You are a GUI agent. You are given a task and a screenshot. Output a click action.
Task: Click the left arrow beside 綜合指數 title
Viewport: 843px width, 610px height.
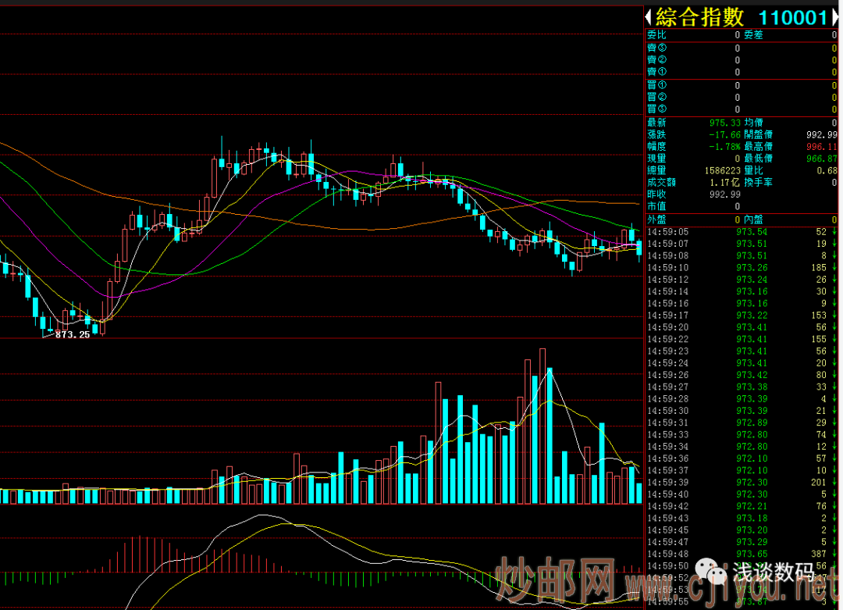point(649,17)
